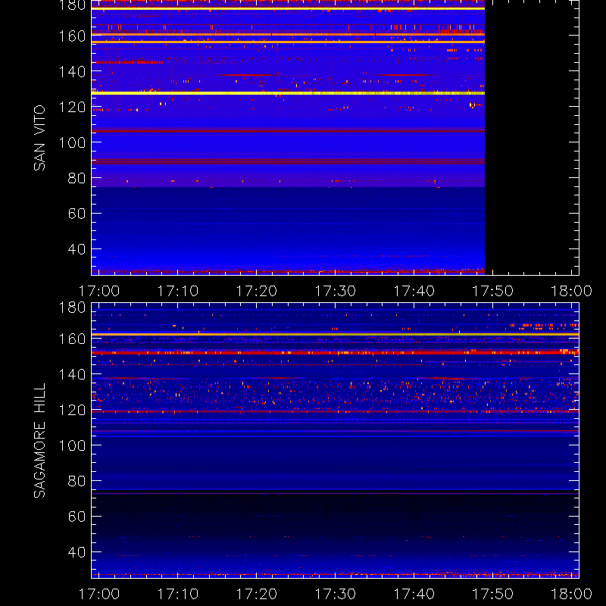Image resolution: width=606 pixels, height=606 pixels.
Task: Pick the 60 tick label on the Sagamore Hill plot
Action: pyautogui.click(x=77, y=517)
